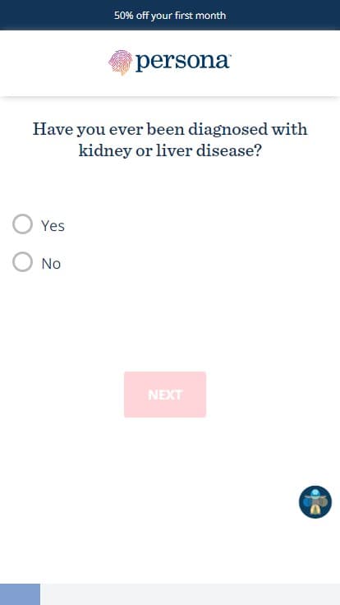Screen dimensions: 340x605
Task: Click the white header area beside logo
Action: [285, 63]
